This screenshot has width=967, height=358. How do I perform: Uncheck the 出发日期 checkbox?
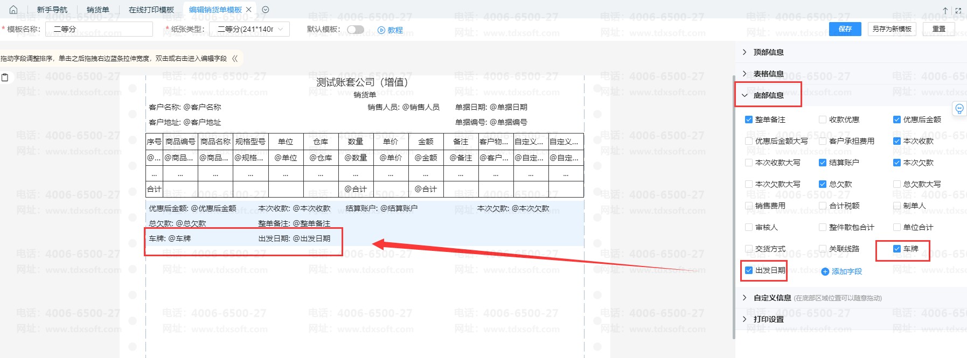(x=749, y=270)
